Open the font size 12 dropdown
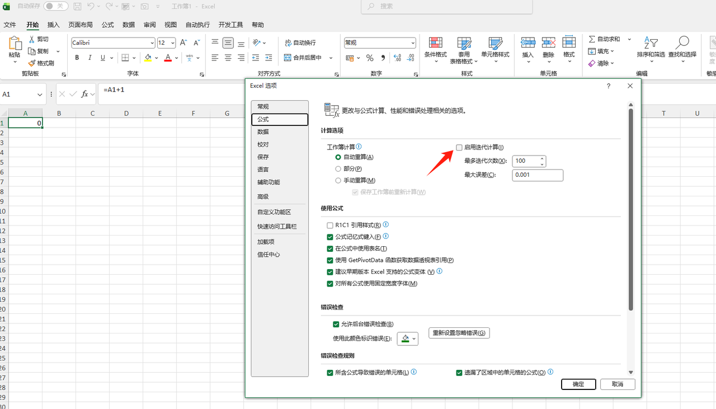This screenshot has width=716, height=409. (173, 43)
